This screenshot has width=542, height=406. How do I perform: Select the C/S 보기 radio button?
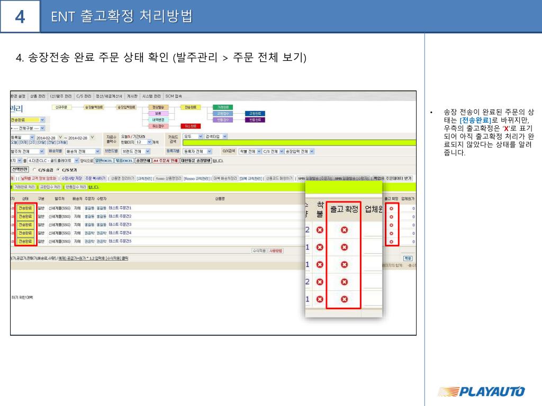(x=58, y=170)
